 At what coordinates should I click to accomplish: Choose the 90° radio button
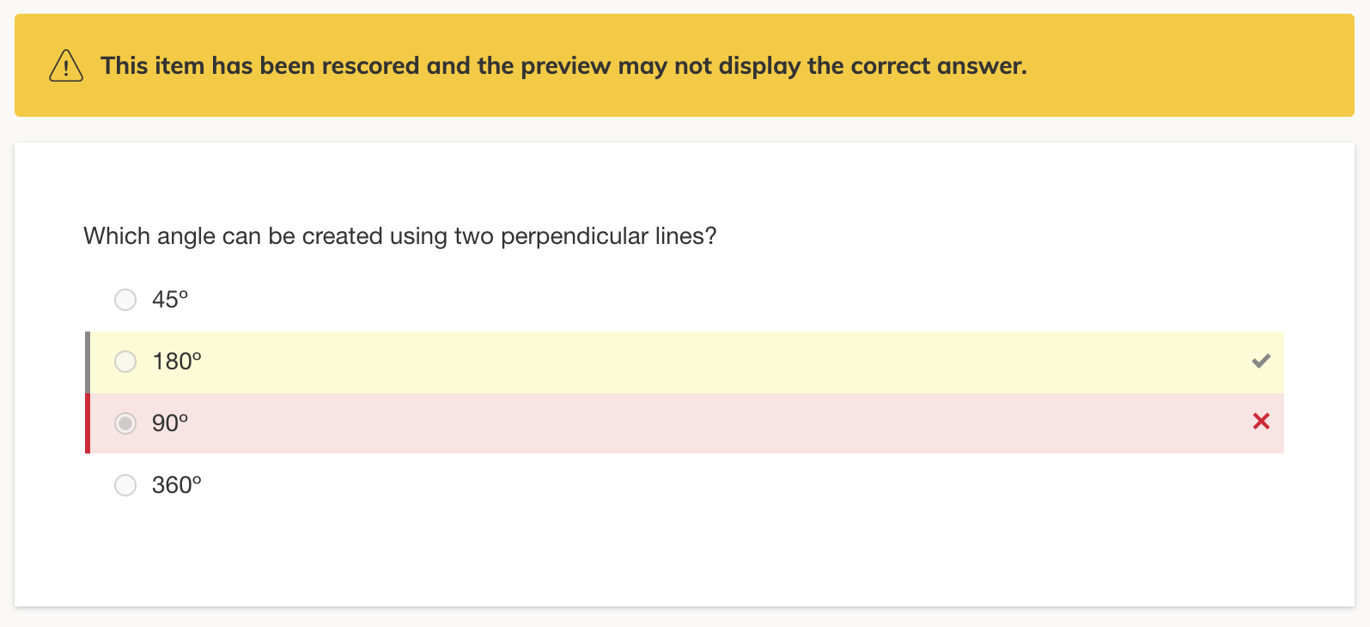point(125,423)
